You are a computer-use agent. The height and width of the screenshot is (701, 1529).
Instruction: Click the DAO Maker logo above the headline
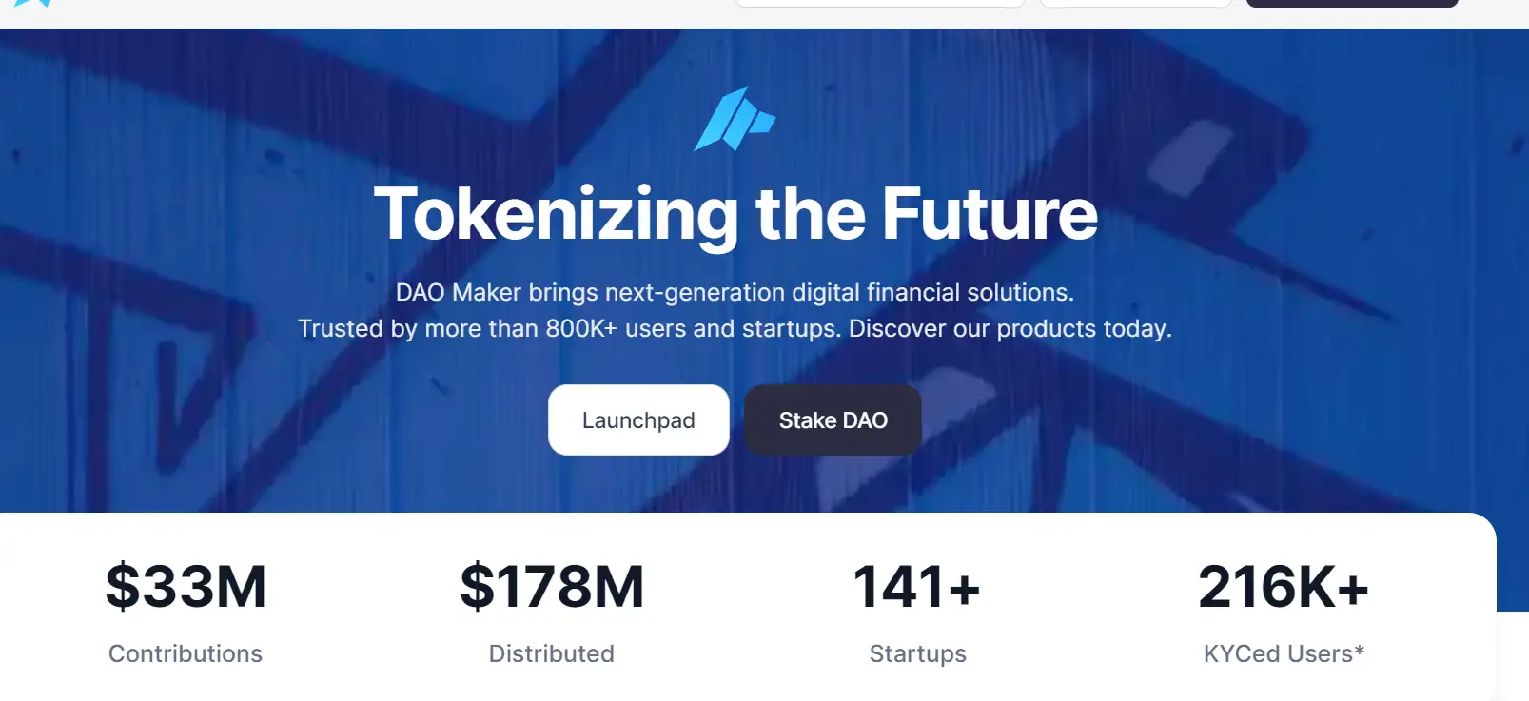pyautogui.click(x=735, y=119)
